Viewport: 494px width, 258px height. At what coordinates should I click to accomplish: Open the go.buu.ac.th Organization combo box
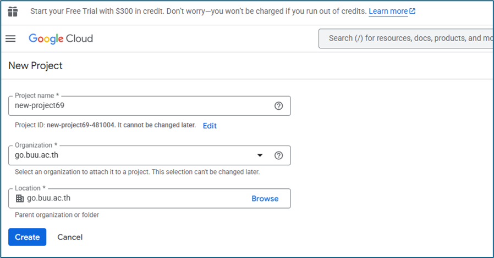132,155
